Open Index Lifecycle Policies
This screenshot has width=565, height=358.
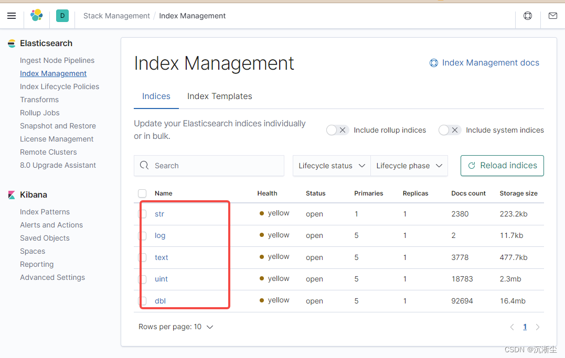[59, 87]
